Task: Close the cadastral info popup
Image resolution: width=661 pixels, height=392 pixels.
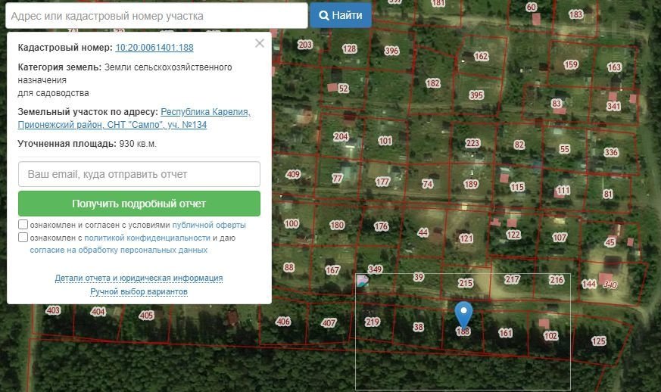Action: 260,44
